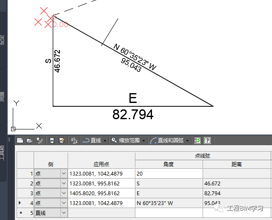Click the import/convert objects icon

40,140
